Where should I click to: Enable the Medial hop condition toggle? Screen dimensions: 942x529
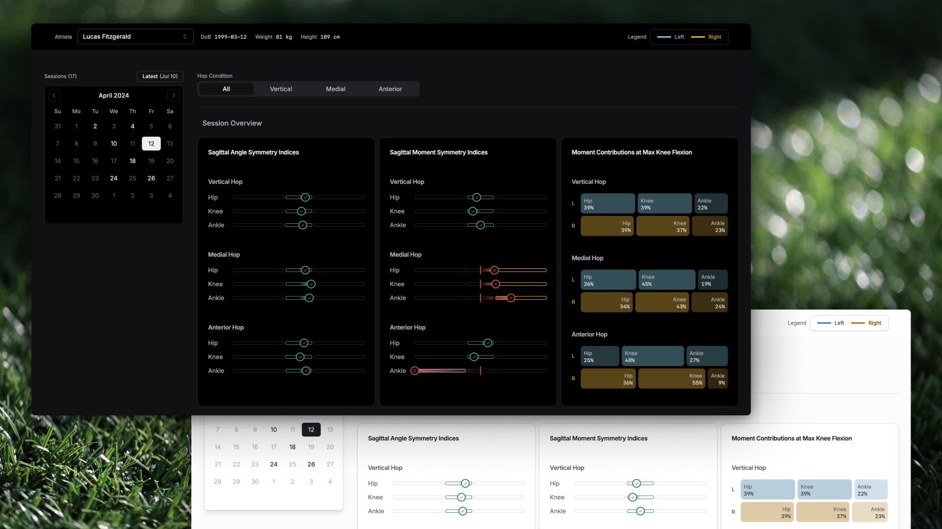[335, 89]
